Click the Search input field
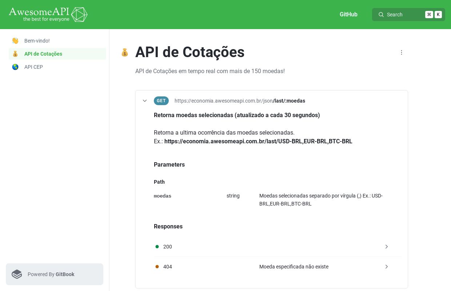The image size is (451, 291). coord(408,15)
